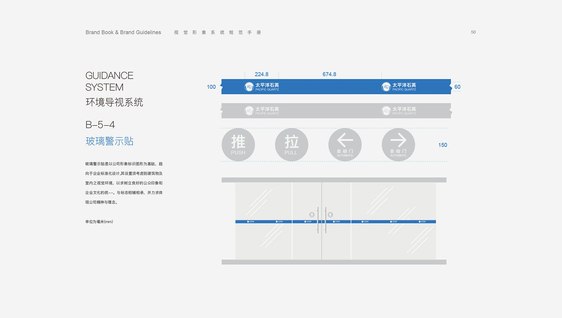Image resolution: width=562 pixels, height=318 pixels.
Task: Click the right 太平洋石英 text on the gray strip
Action: point(404,109)
